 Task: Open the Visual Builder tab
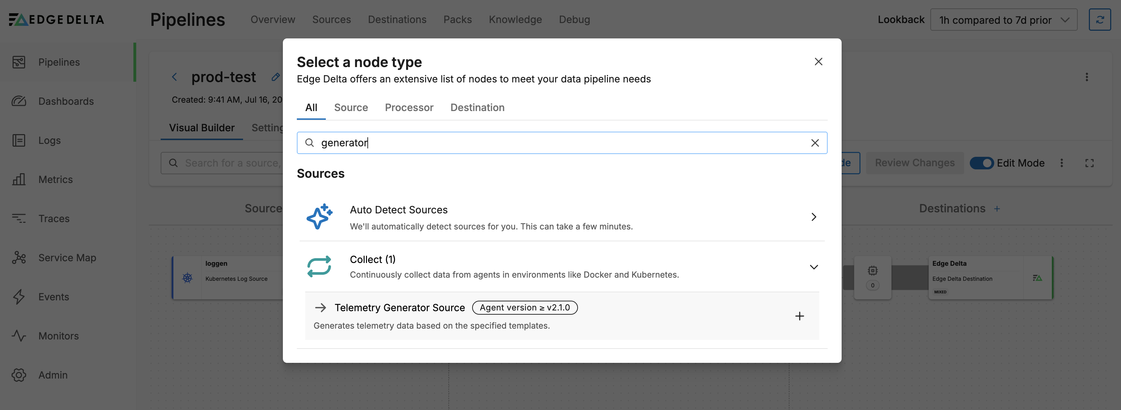(202, 128)
